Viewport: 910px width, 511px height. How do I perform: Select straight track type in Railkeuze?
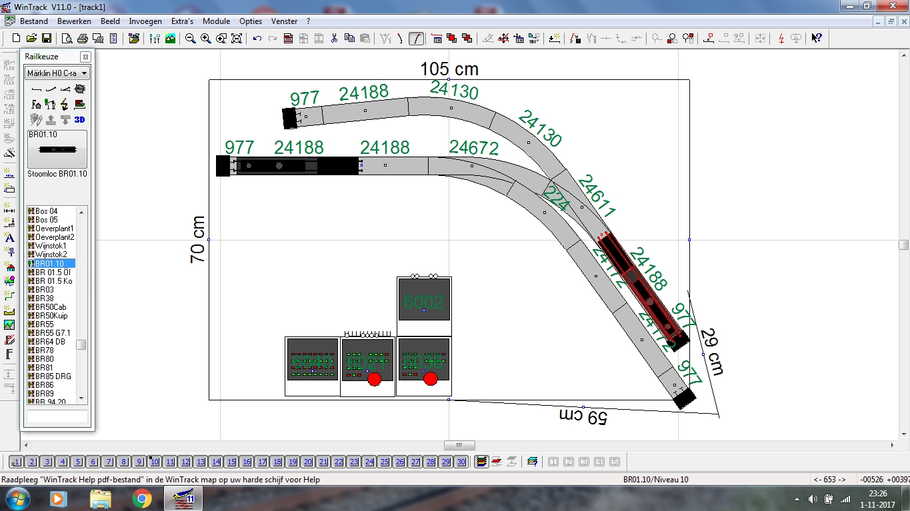click(x=37, y=89)
